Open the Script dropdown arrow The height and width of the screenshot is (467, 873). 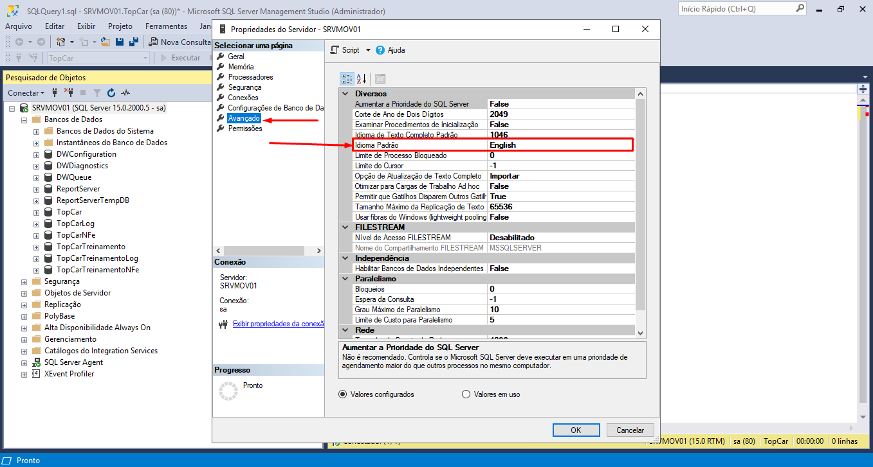[x=368, y=50]
